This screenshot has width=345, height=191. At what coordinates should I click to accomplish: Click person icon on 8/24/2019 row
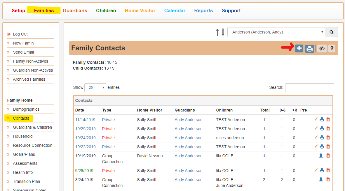(x=321, y=179)
